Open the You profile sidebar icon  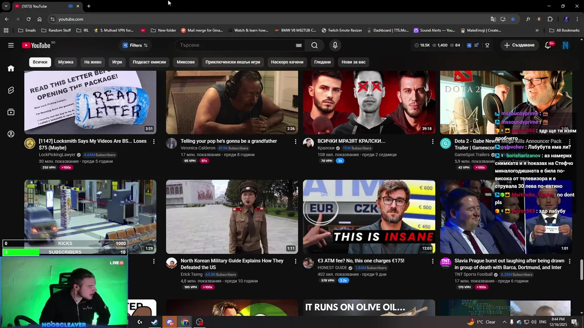[x=10, y=134]
